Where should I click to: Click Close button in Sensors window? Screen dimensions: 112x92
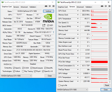[106, 90]
